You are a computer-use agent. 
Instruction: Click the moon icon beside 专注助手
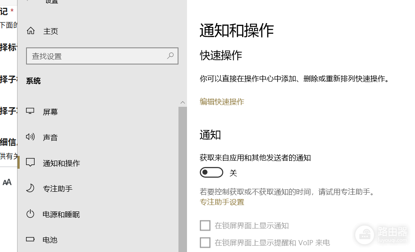30,188
